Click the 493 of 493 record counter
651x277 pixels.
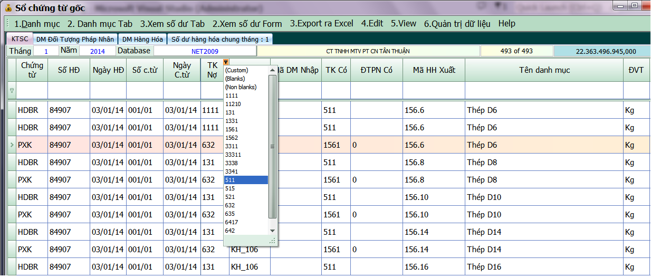pyautogui.click(x=516, y=51)
